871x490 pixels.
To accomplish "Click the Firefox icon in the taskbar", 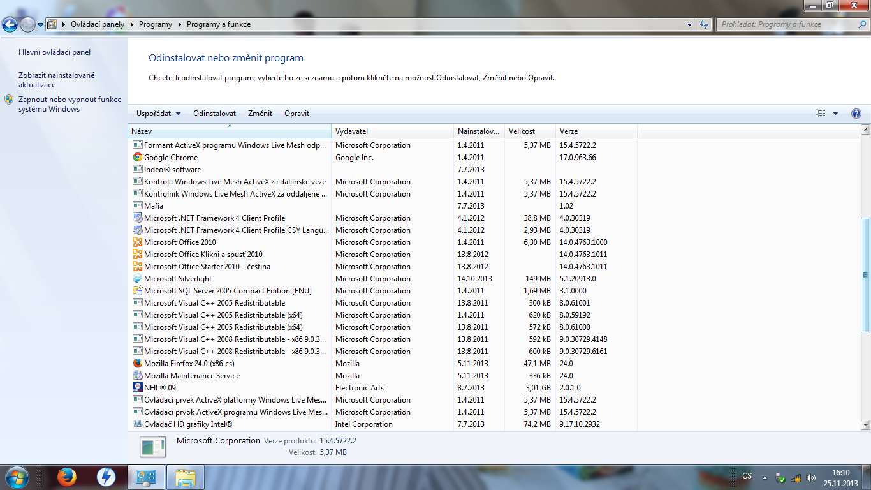I will click(67, 477).
